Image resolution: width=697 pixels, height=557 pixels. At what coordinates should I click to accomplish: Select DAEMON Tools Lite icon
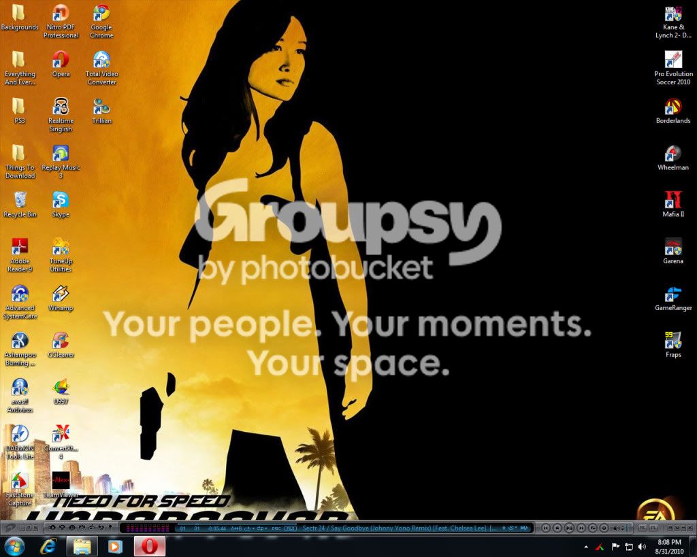click(x=20, y=442)
